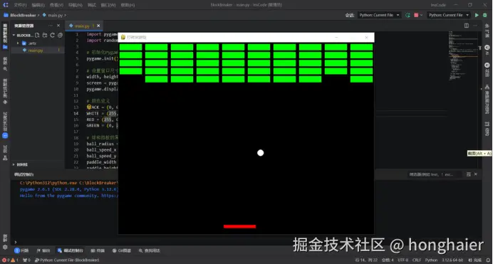The image size is (493, 264).
Task: Expand the .arts folder
Action: pyautogui.click(x=18, y=43)
